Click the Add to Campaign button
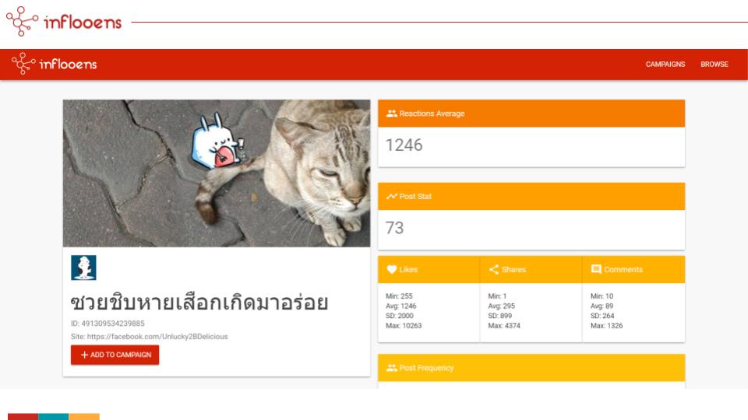The image size is (748, 420). click(x=115, y=355)
